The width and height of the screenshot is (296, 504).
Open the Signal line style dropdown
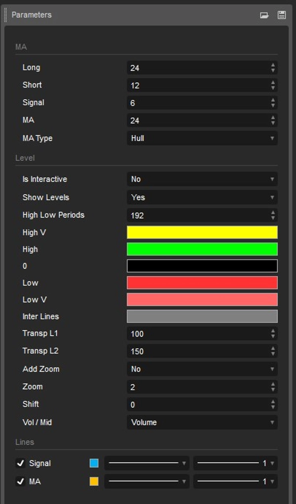click(x=146, y=463)
